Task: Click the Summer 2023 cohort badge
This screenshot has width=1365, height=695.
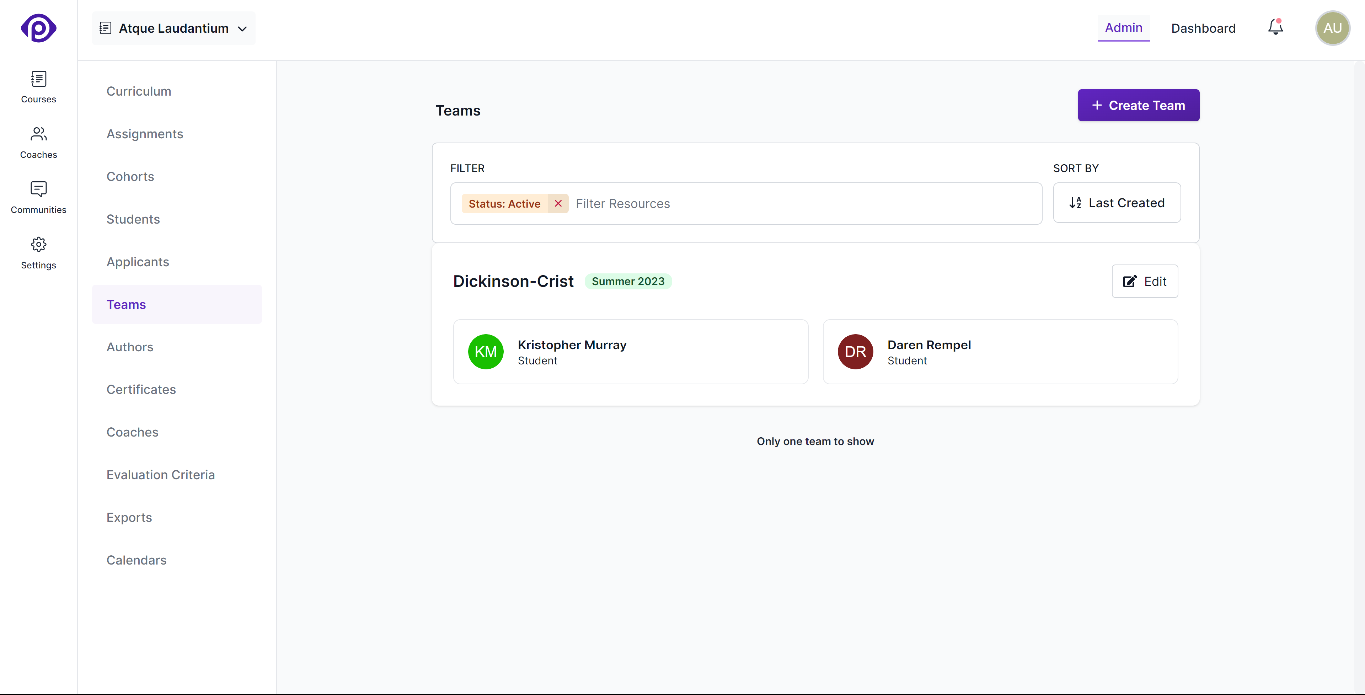Action: tap(628, 281)
